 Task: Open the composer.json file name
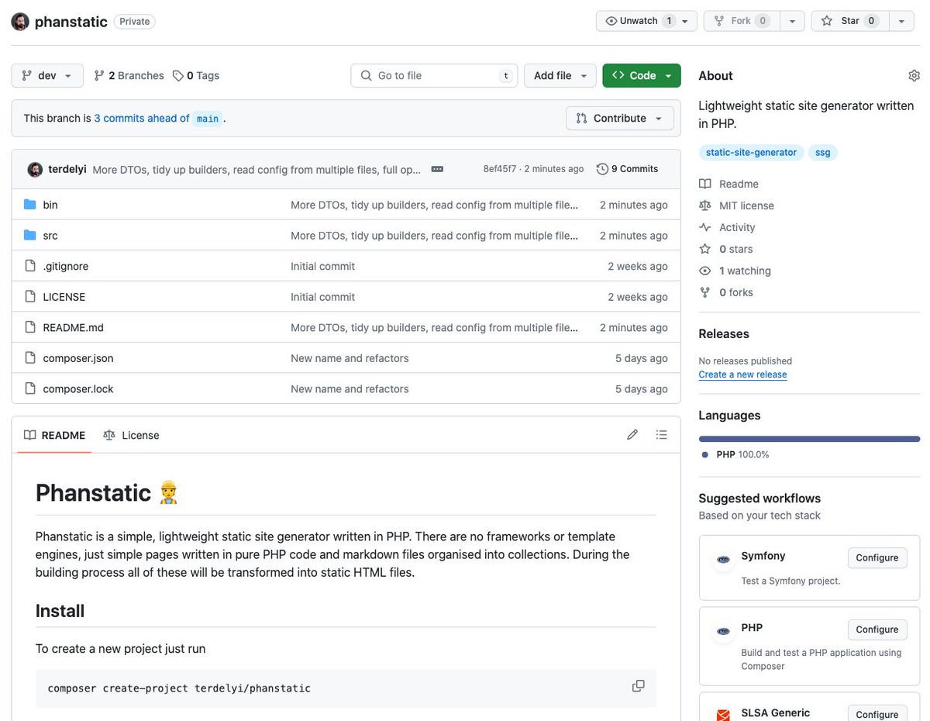pos(78,358)
